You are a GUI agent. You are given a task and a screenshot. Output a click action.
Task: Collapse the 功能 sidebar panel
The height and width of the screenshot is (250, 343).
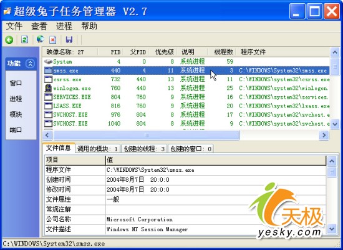click(30, 64)
